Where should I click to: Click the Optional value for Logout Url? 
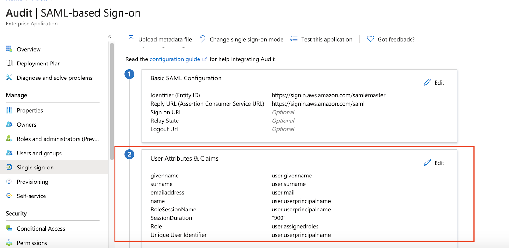tap(283, 129)
